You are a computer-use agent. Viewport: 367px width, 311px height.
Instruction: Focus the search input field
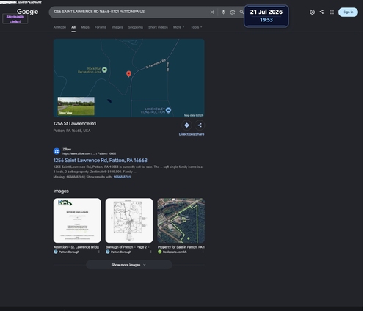click(130, 12)
